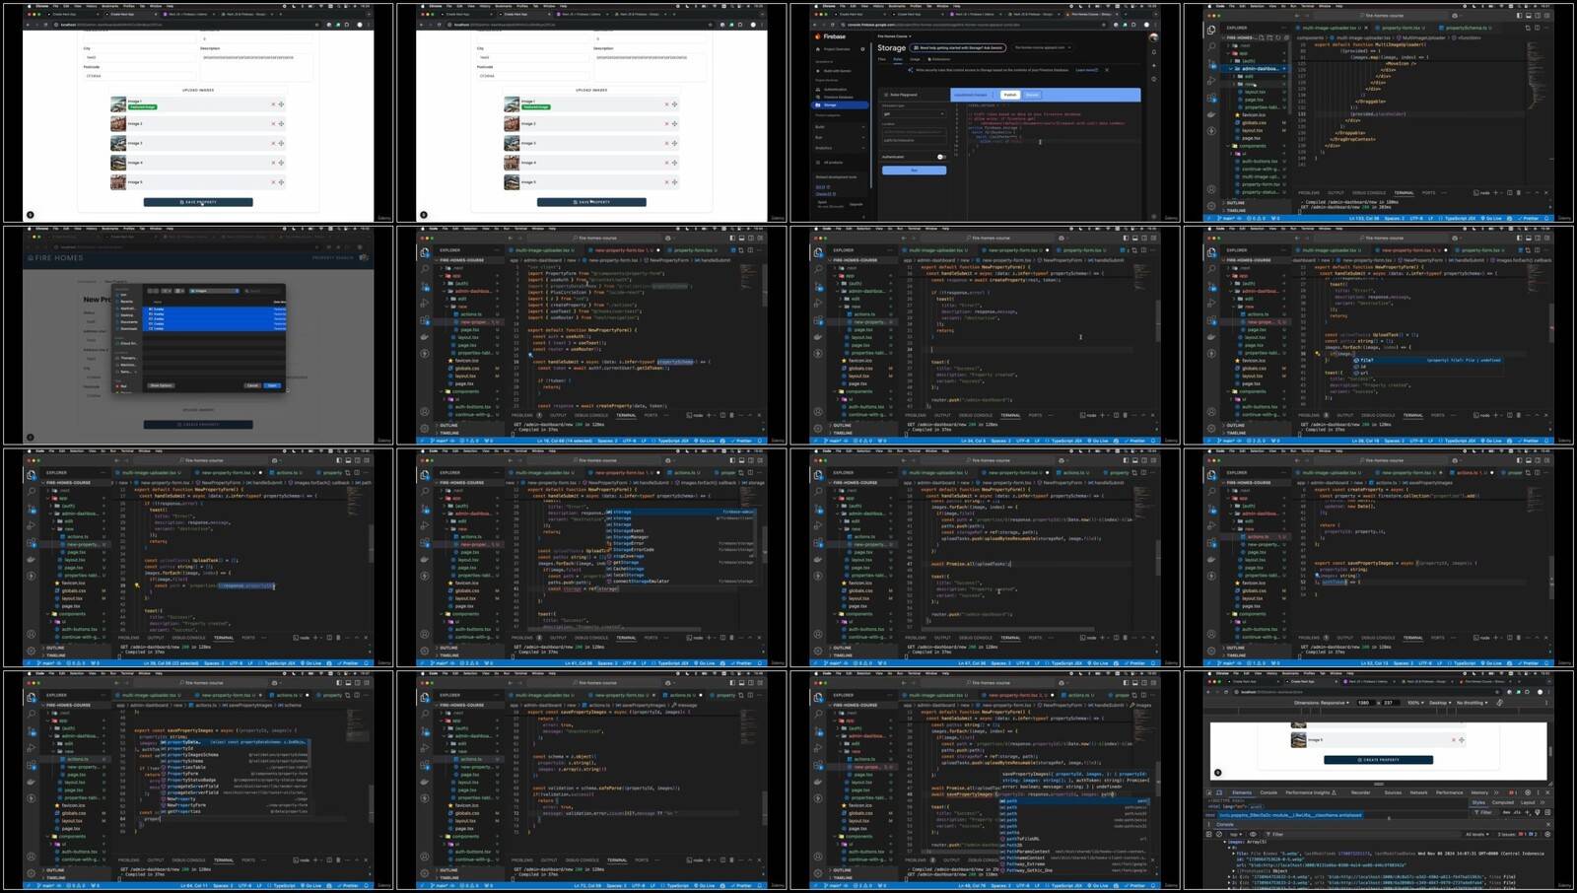Open the Explorer icon in the Droppable code VS Code frame
The image size is (1577, 893).
[x=1211, y=30]
